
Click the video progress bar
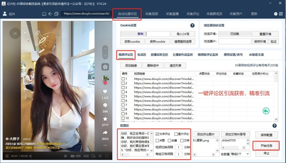[57, 152]
